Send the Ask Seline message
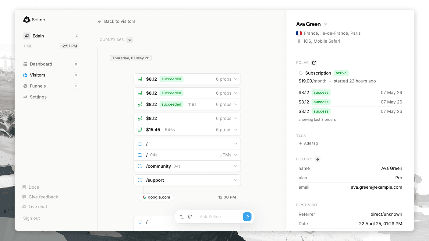 [247, 217]
